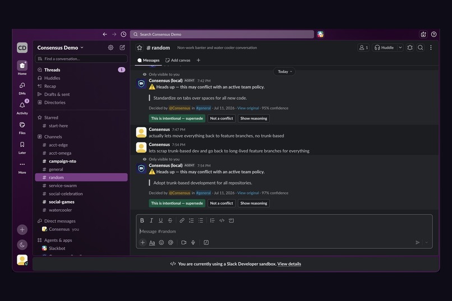Apply italic formatting in composer
This screenshot has width=452, height=301.
click(x=151, y=220)
